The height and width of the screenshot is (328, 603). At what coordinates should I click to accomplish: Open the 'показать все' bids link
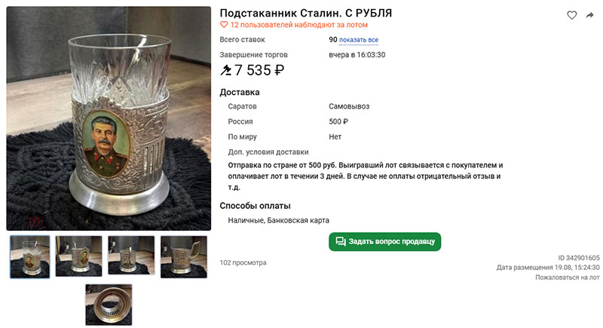[359, 40]
